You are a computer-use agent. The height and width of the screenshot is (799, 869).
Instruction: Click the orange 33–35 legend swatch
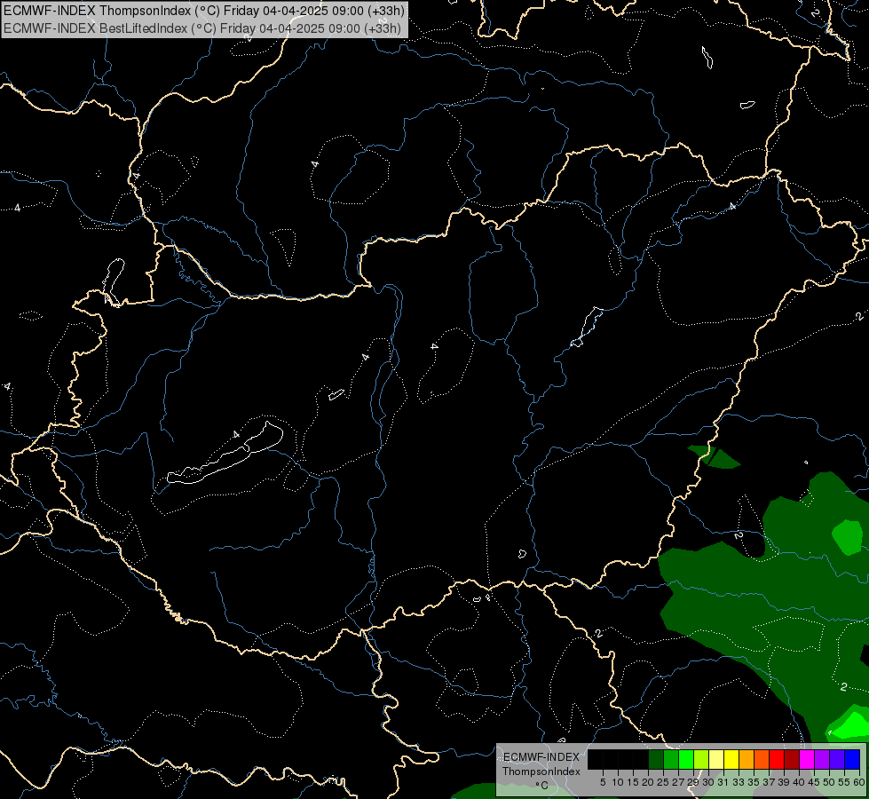[747, 759]
